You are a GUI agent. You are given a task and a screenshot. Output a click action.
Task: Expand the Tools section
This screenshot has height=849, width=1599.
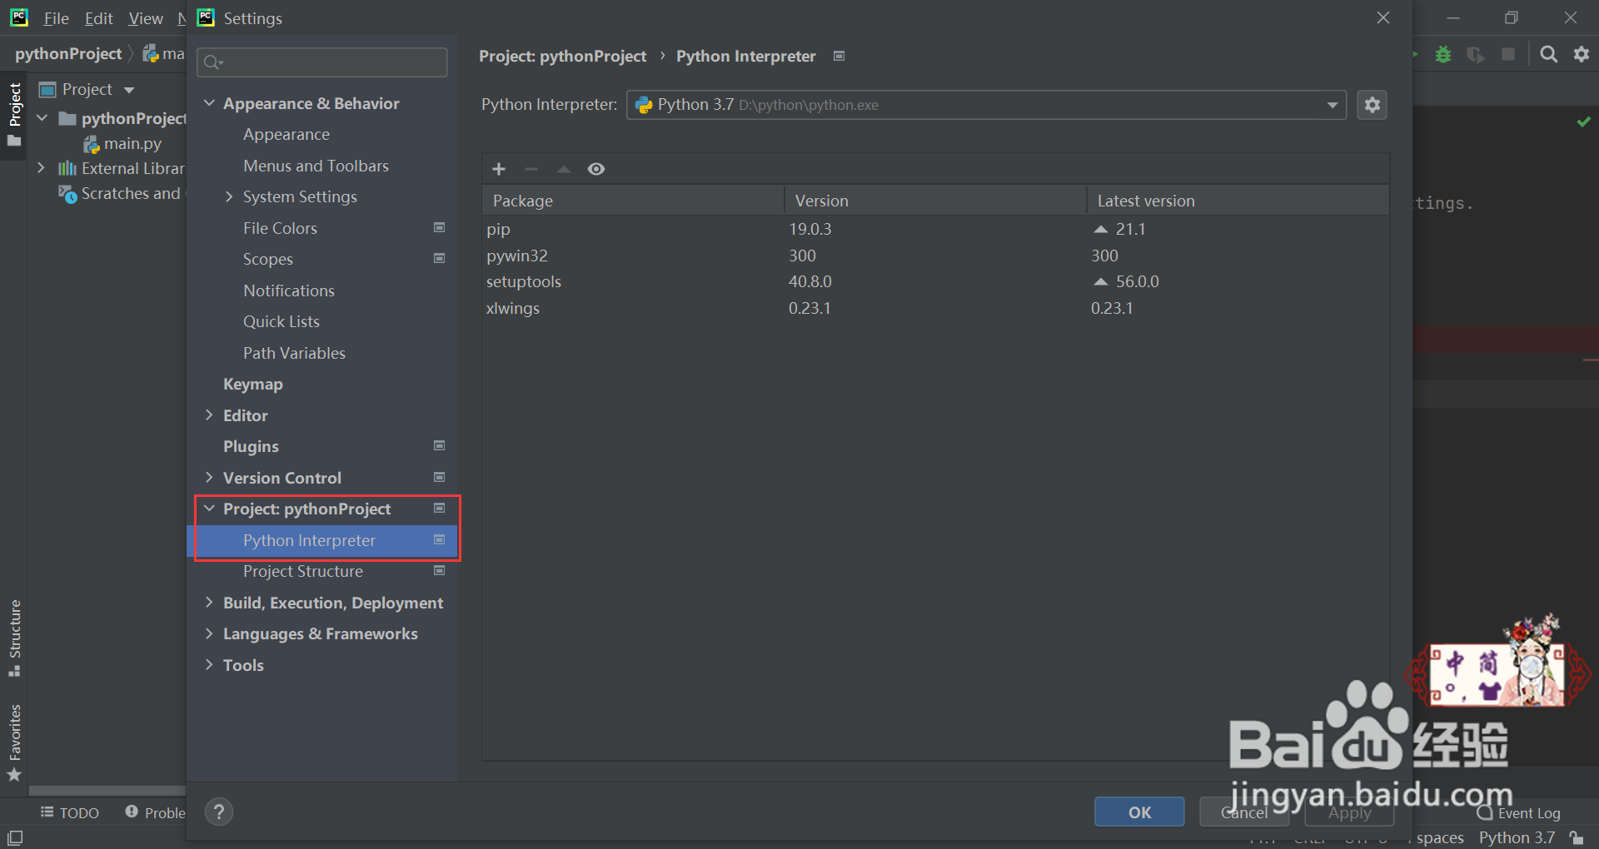pos(209,665)
